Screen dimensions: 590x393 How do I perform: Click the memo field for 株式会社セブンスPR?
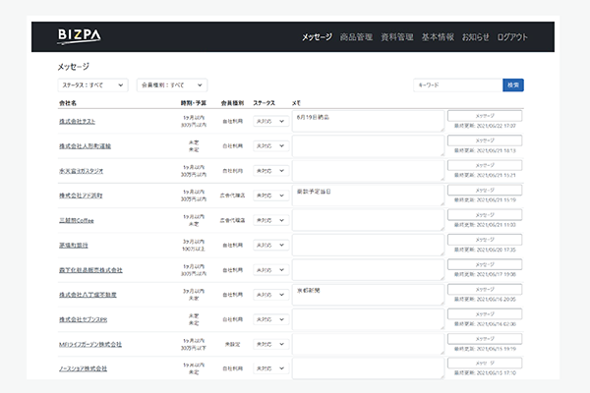(368, 319)
